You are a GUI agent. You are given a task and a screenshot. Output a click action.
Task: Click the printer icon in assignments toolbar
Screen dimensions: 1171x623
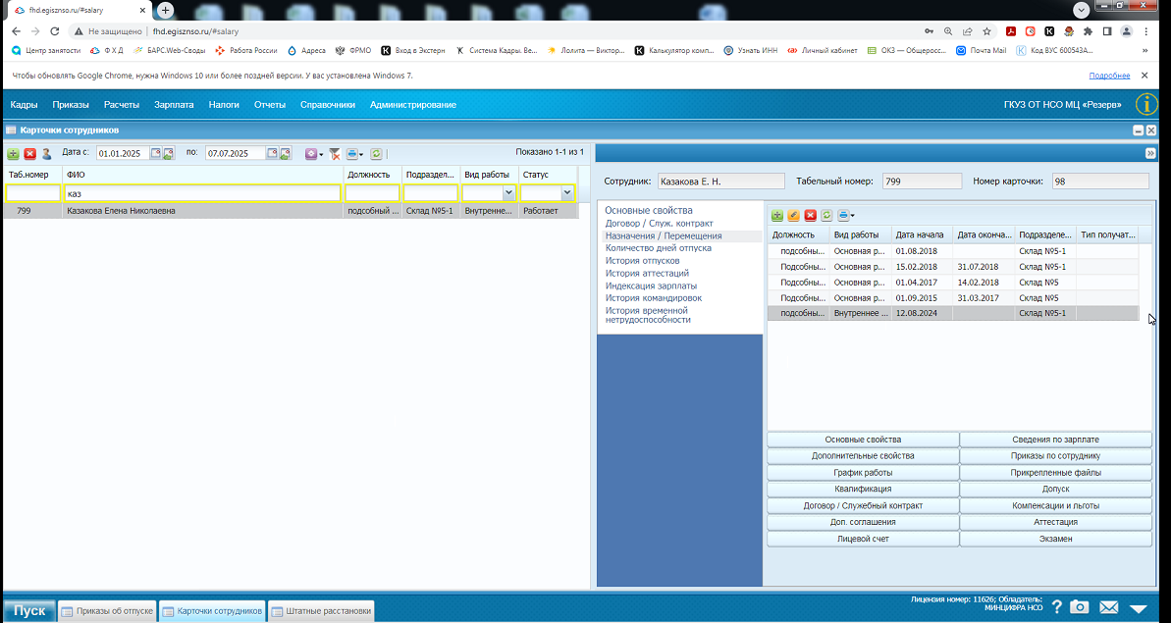[843, 216]
